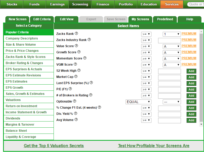
Task: Open the VGM Score grade dropdown
Action: coord(172,65)
